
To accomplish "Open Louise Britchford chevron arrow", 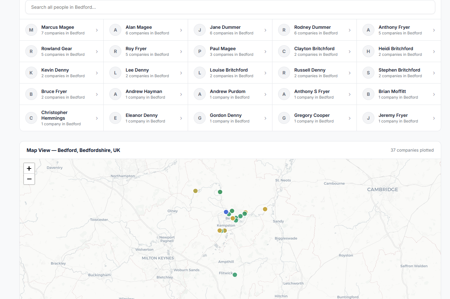I will (x=265, y=73).
